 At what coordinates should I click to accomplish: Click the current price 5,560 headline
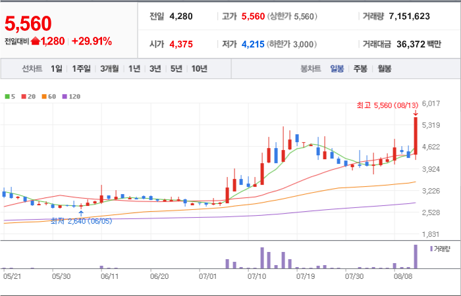pyautogui.click(x=28, y=24)
